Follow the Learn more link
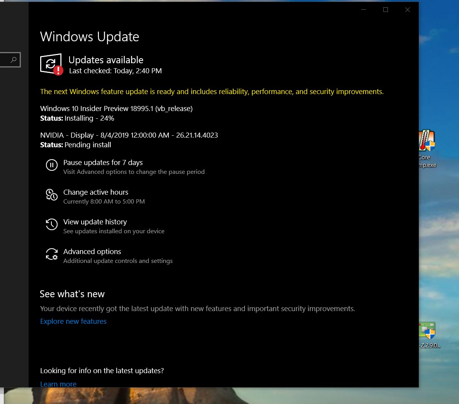The width and height of the screenshot is (459, 404). click(x=58, y=384)
